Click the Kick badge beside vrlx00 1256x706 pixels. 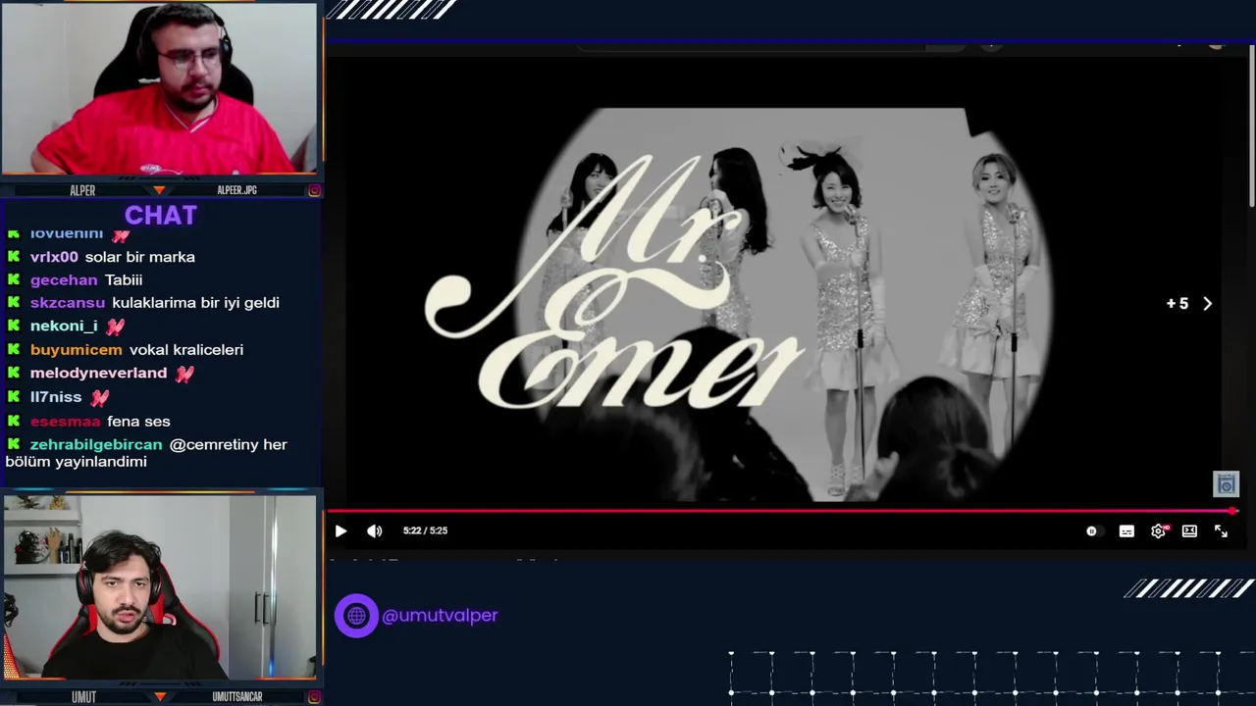click(x=14, y=257)
